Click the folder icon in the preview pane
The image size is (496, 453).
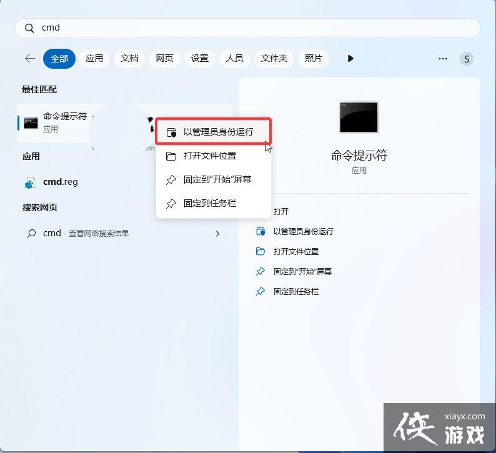point(260,251)
